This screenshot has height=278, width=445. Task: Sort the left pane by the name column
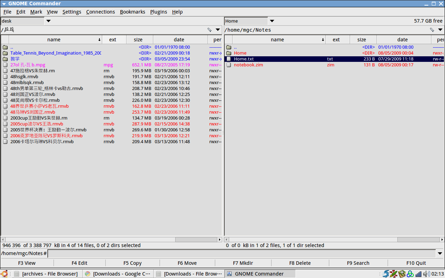click(x=56, y=40)
